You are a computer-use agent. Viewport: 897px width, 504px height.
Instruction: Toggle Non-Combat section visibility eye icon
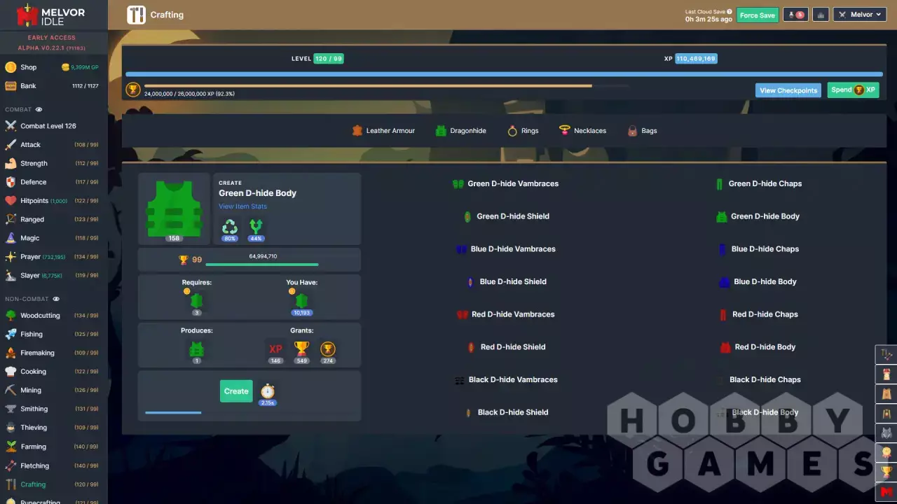pyautogui.click(x=57, y=300)
